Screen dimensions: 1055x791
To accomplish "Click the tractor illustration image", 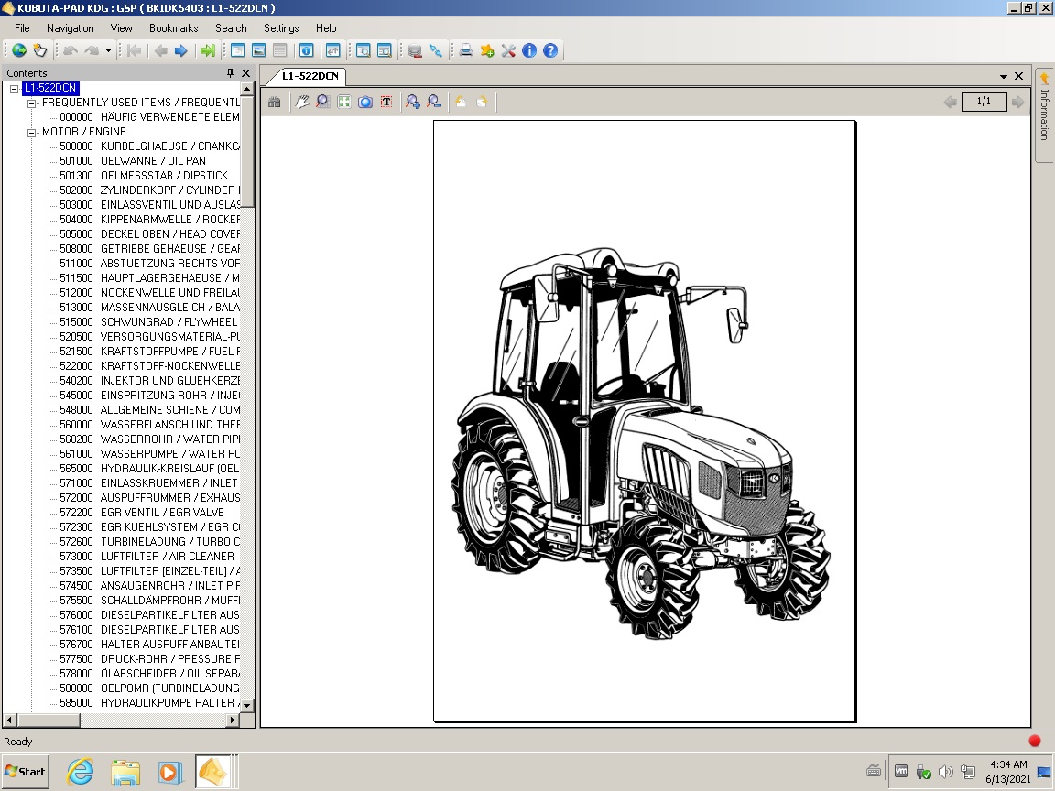I will pos(640,443).
